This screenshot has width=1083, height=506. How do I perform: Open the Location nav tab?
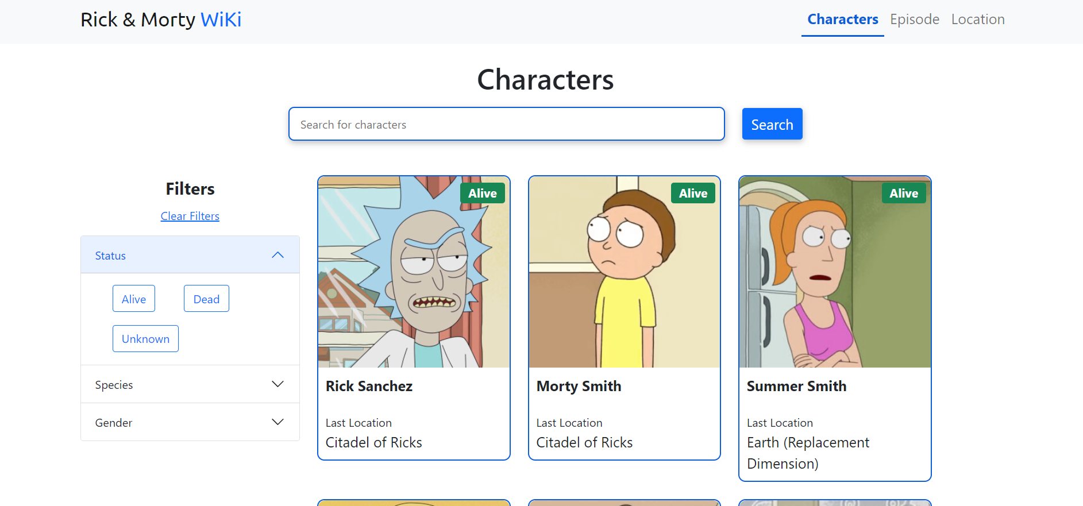tap(978, 20)
